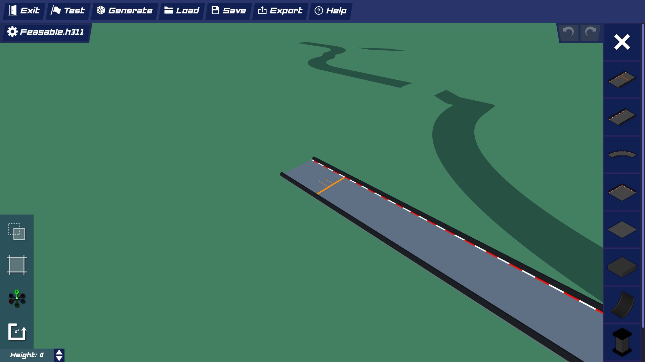Click the Test button
Screen dimensions: 645x362
pyautogui.click(x=68, y=11)
